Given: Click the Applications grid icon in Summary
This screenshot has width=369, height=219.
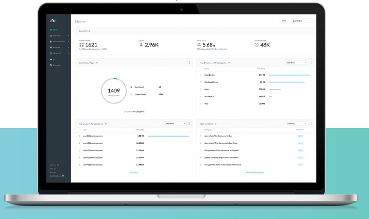Looking at the screenshot, I should [81, 44].
